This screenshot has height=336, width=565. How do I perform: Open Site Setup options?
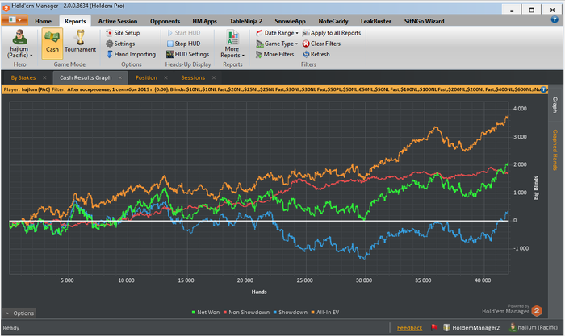point(126,33)
